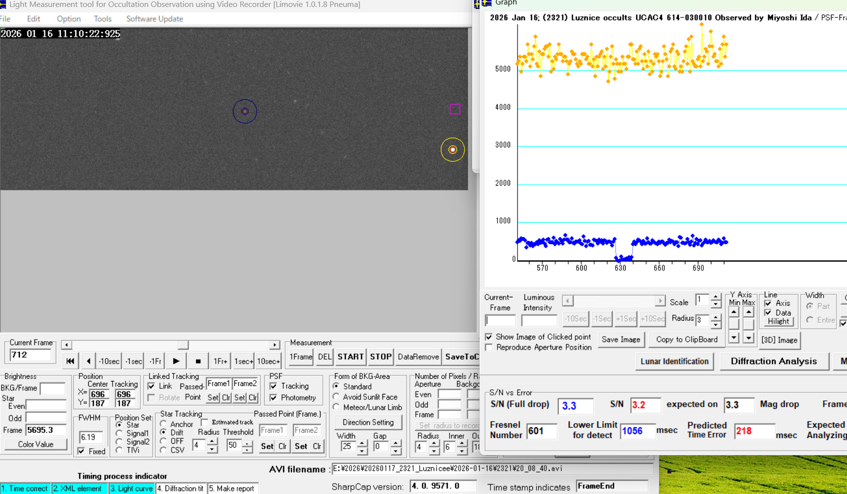Image resolution: width=847 pixels, height=494 pixels.
Task: Click the yellow circle aperture on the star
Action: (x=452, y=149)
